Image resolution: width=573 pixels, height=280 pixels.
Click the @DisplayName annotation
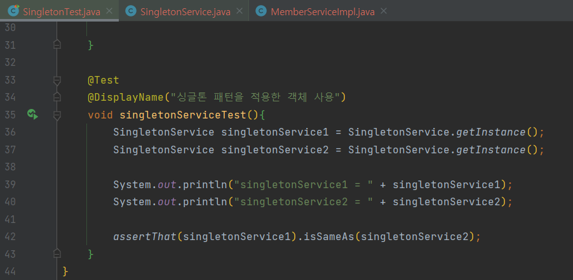point(126,98)
